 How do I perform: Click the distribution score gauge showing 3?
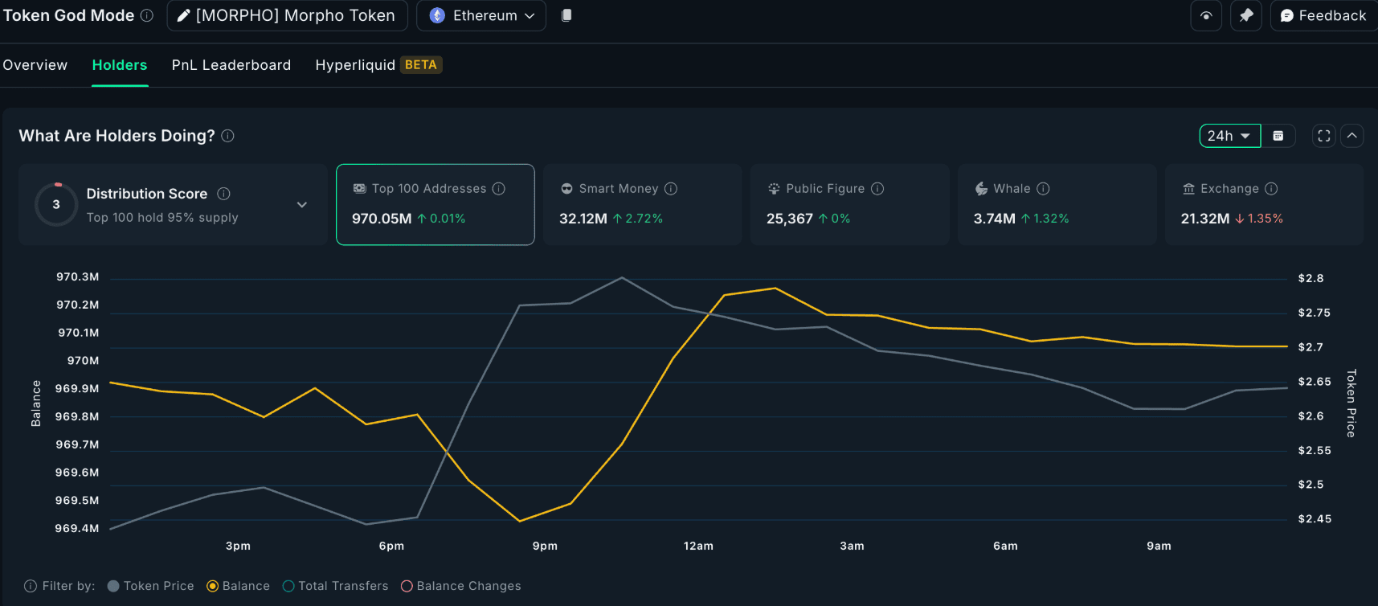[56, 204]
